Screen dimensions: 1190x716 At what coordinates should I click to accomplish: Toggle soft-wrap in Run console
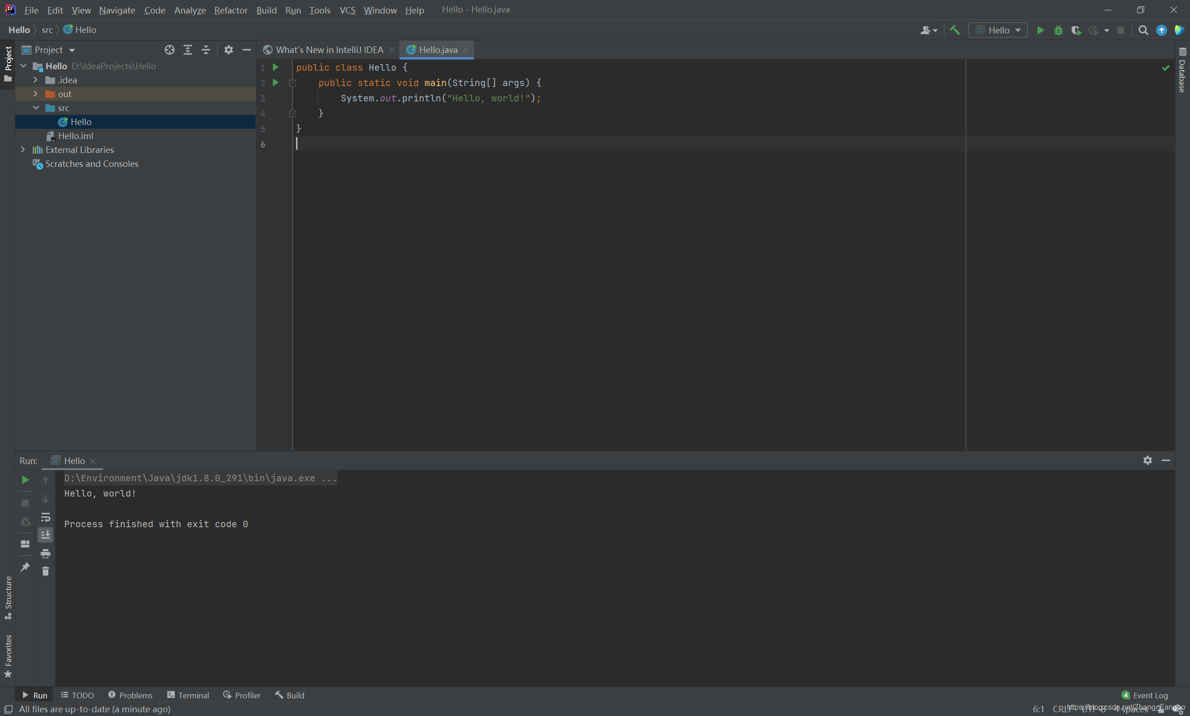click(x=46, y=517)
